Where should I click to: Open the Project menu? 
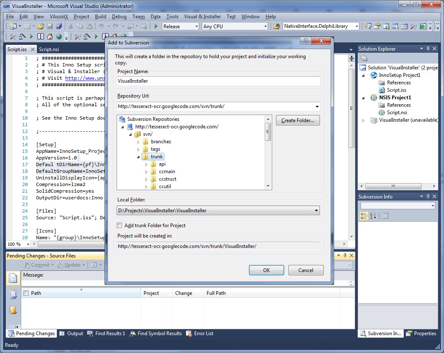point(81,17)
